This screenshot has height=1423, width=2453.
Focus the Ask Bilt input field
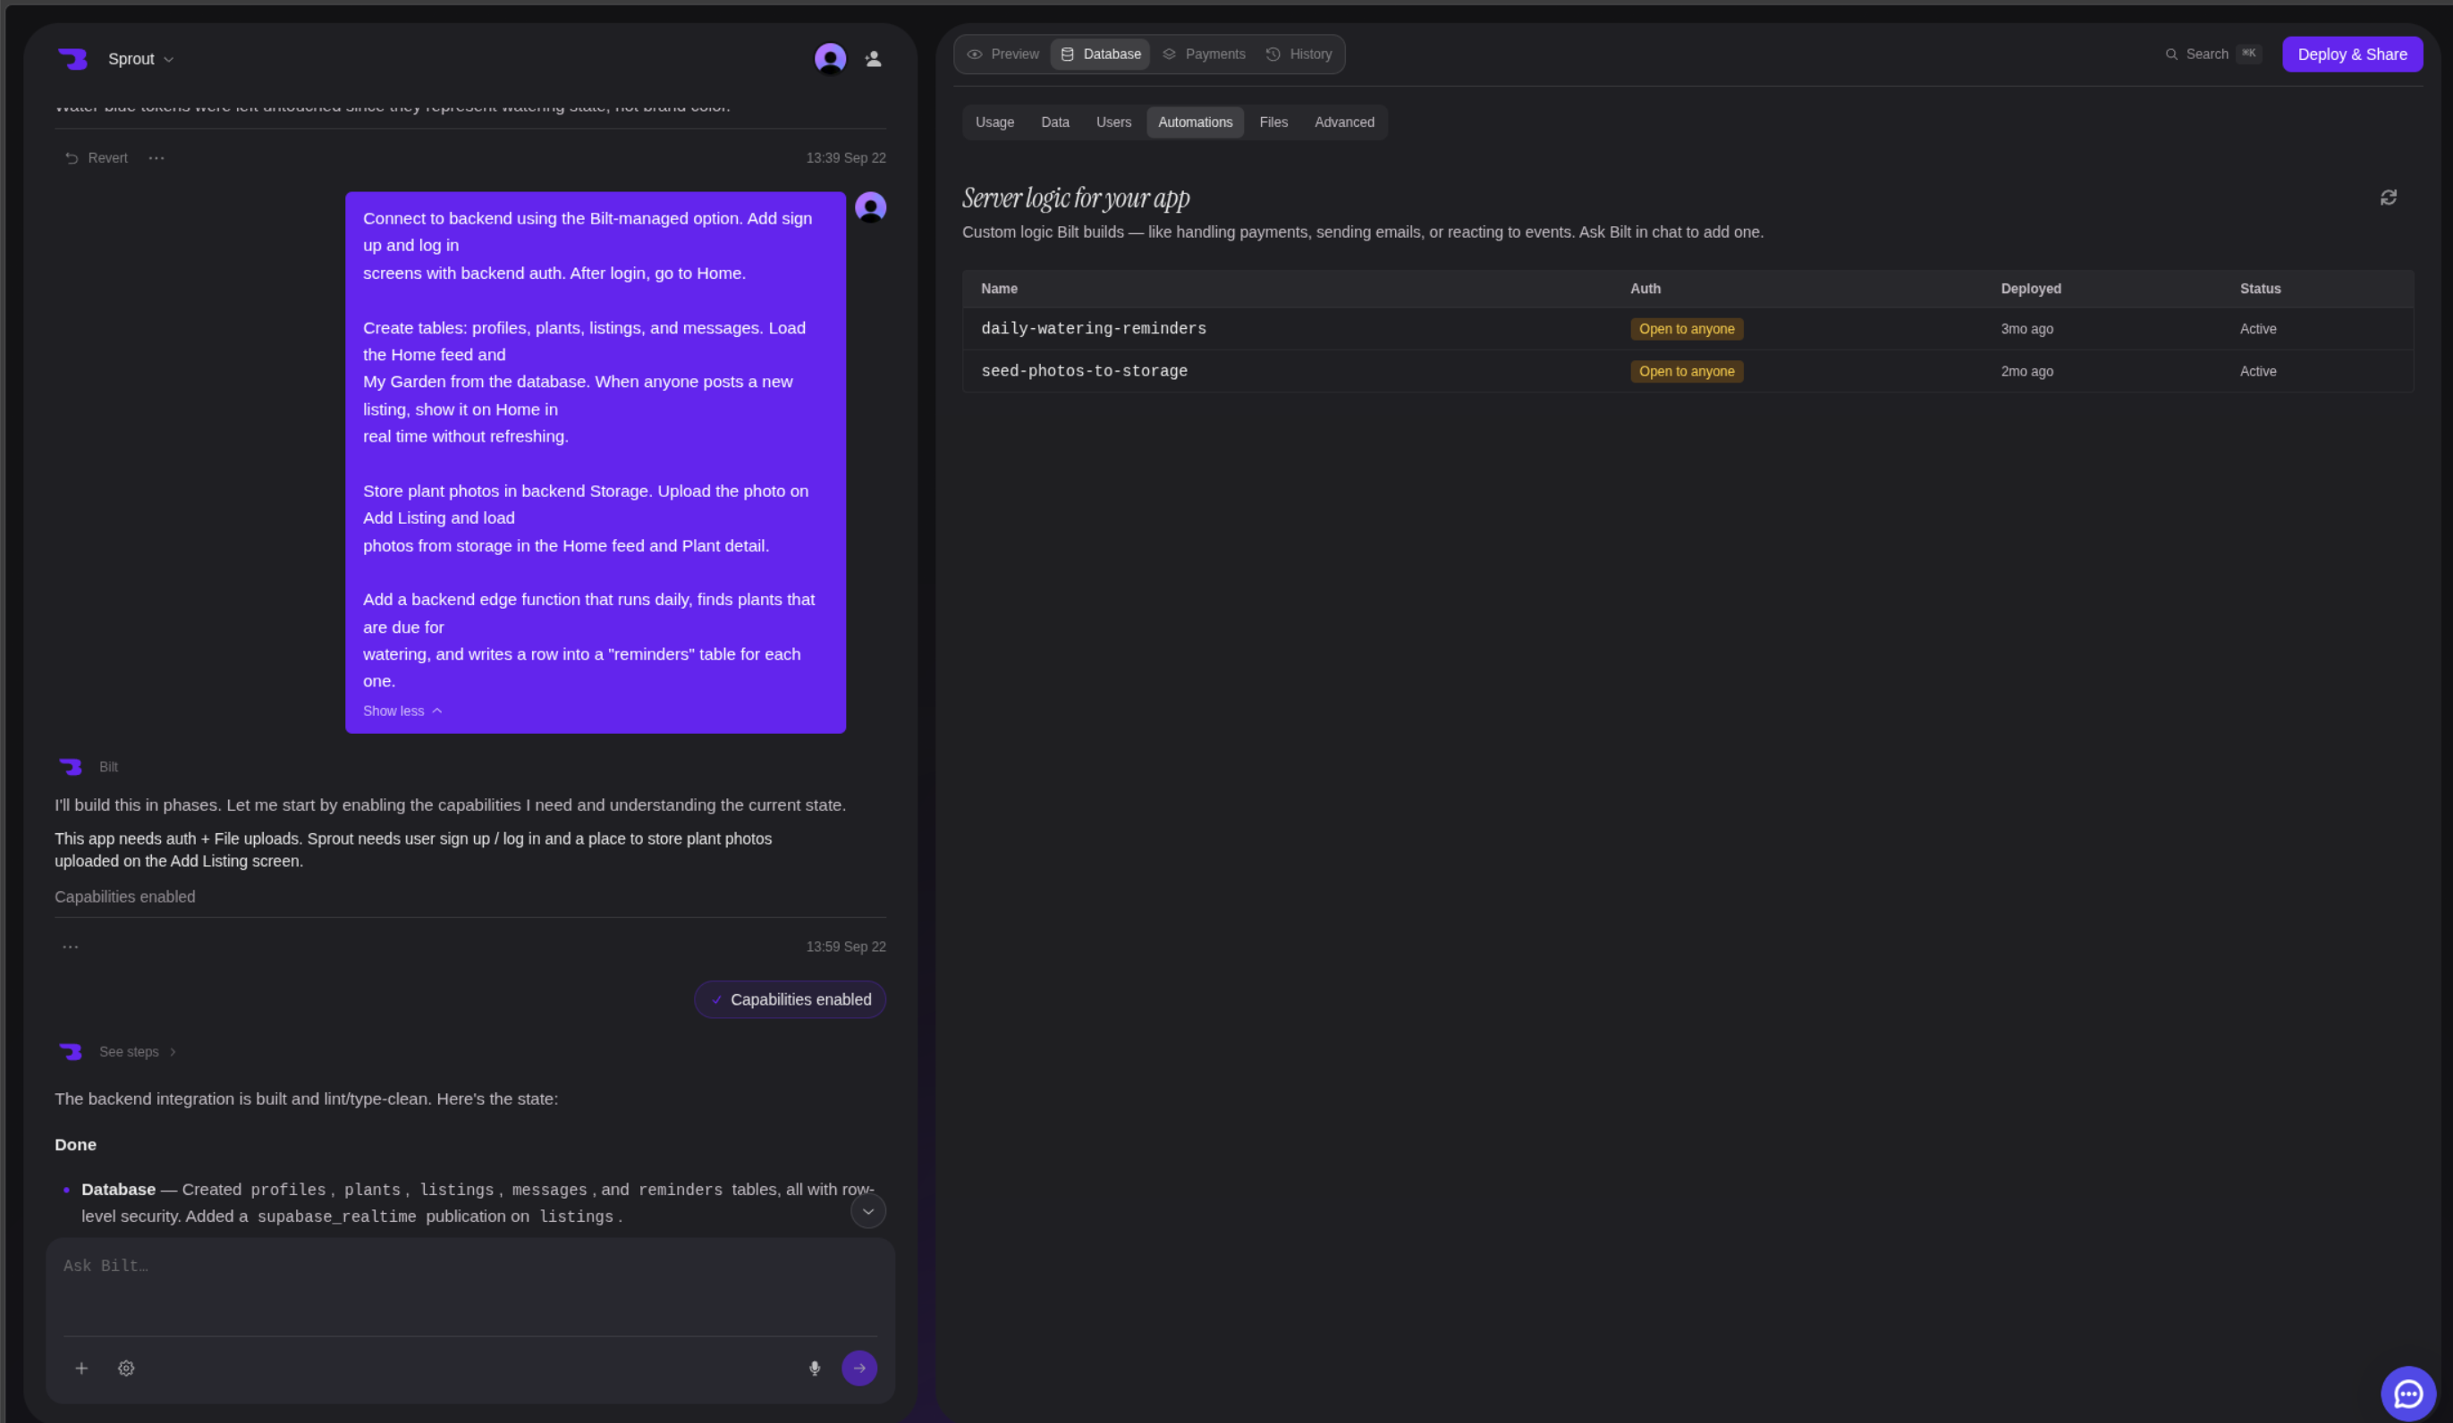point(470,1289)
